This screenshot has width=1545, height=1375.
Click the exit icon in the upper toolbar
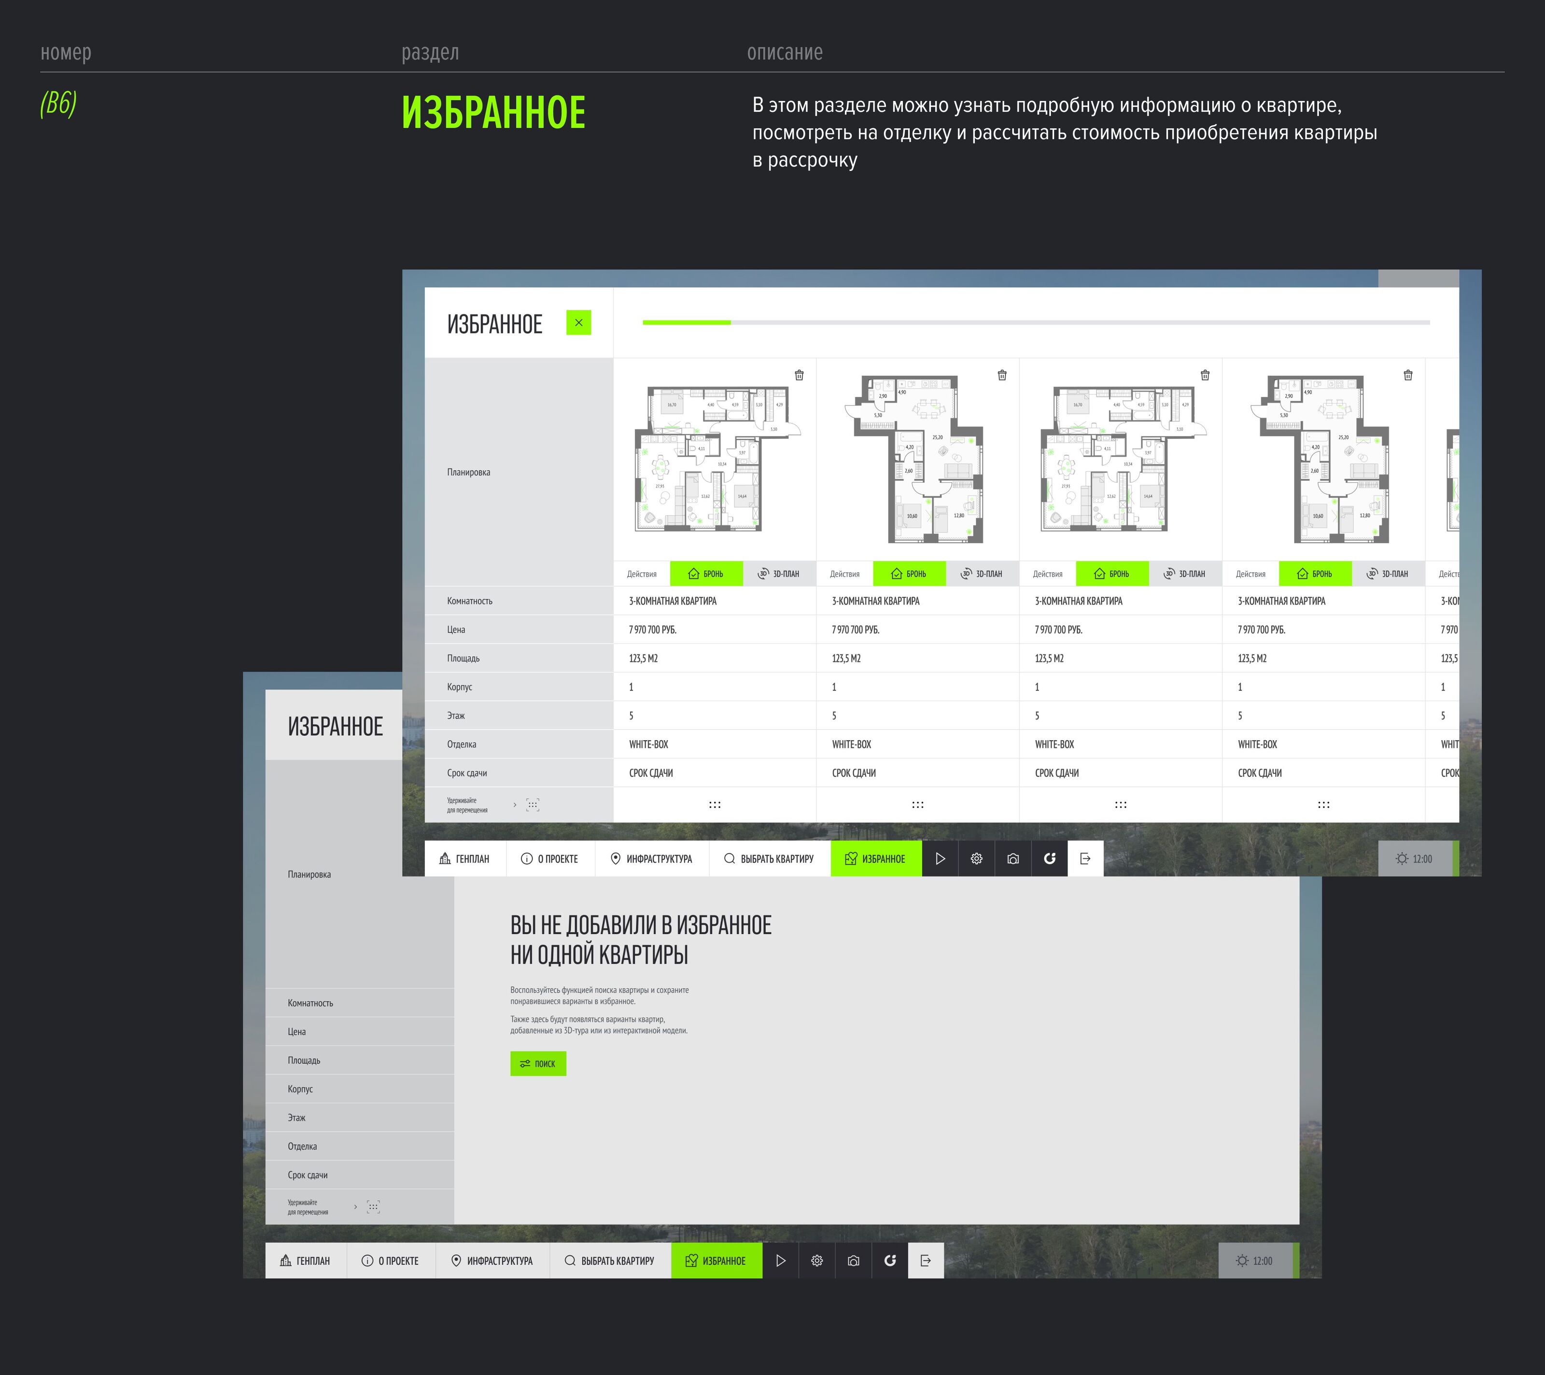click(1085, 859)
